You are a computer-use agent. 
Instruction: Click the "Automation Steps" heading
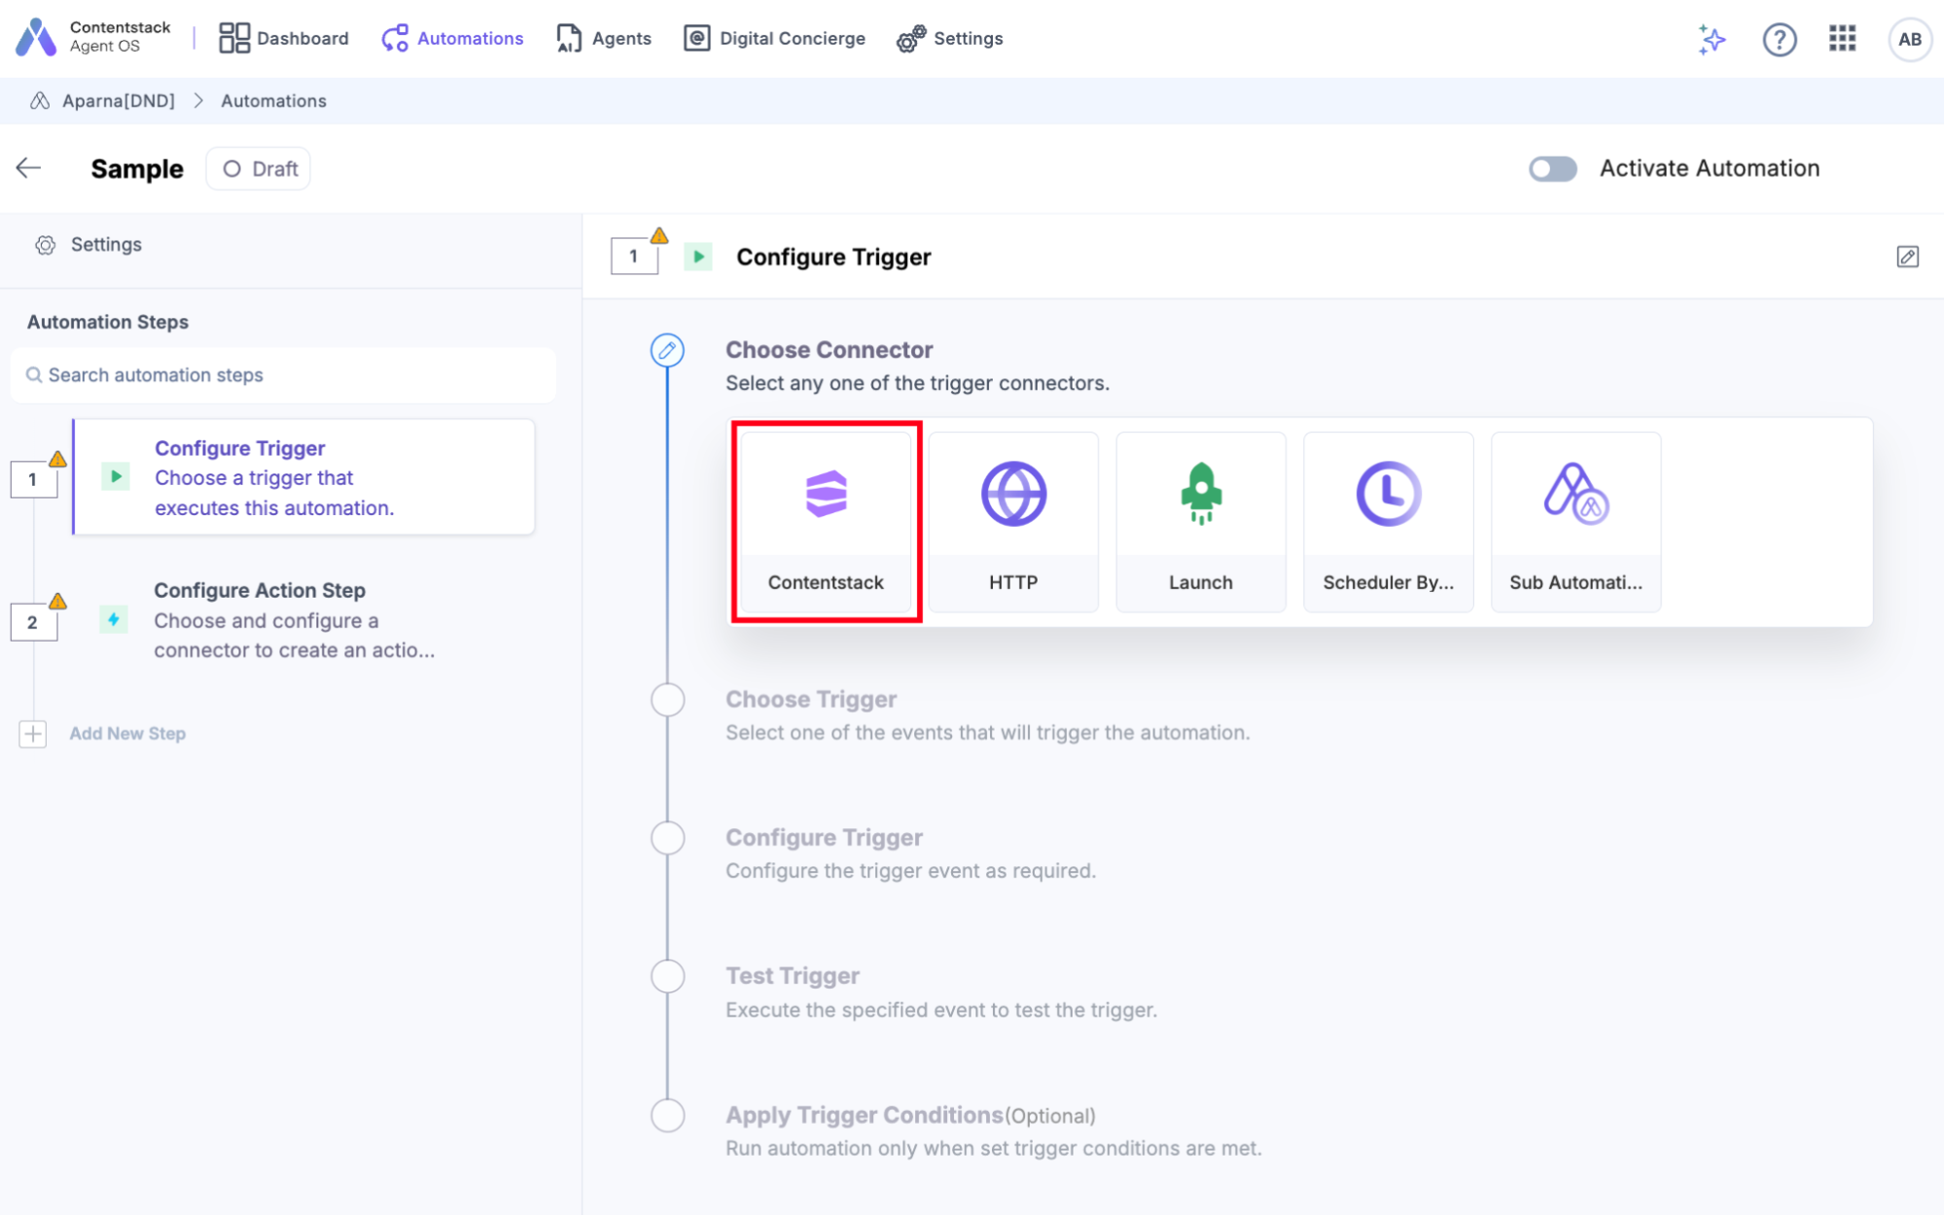pyautogui.click(x=108, y=322)
